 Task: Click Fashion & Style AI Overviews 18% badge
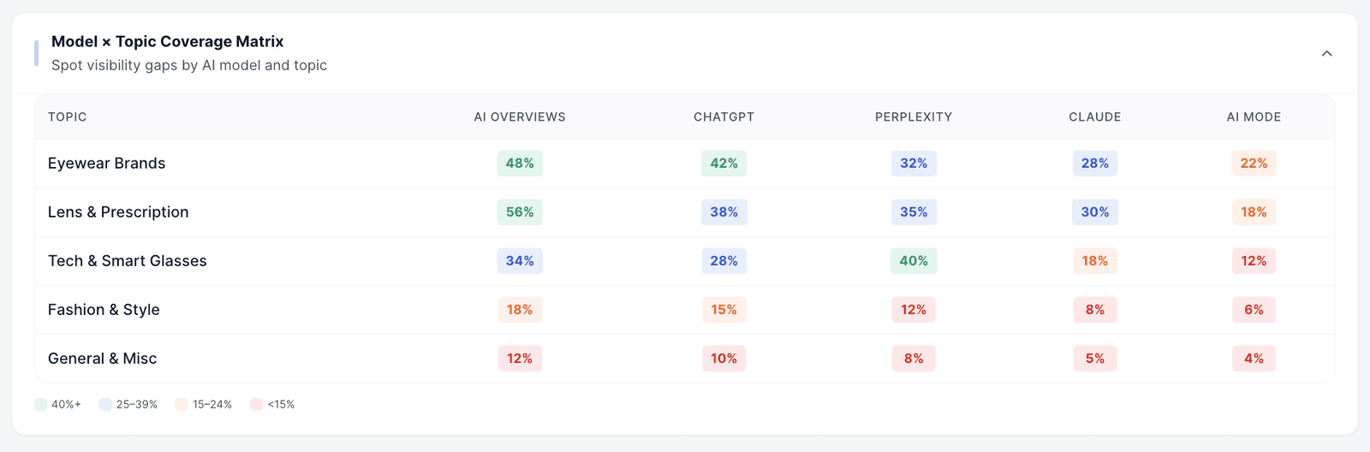[x=520, y=310]
